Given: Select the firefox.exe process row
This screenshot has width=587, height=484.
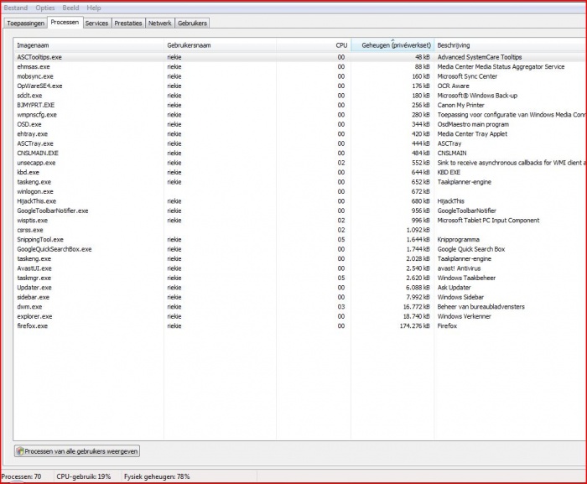Looking at the screenshot, I should pos(32,326).
